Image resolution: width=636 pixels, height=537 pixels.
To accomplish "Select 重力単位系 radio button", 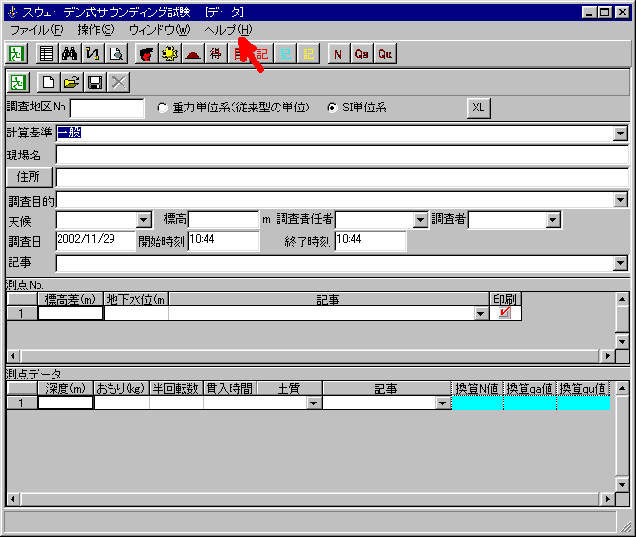I will pos(162,108).
